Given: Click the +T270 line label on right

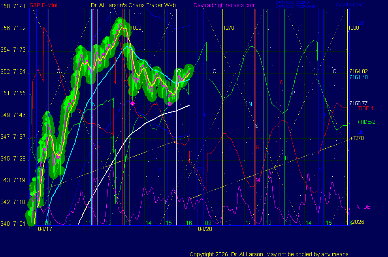Looking at the screenshot, I should click(x=356, y=138).
